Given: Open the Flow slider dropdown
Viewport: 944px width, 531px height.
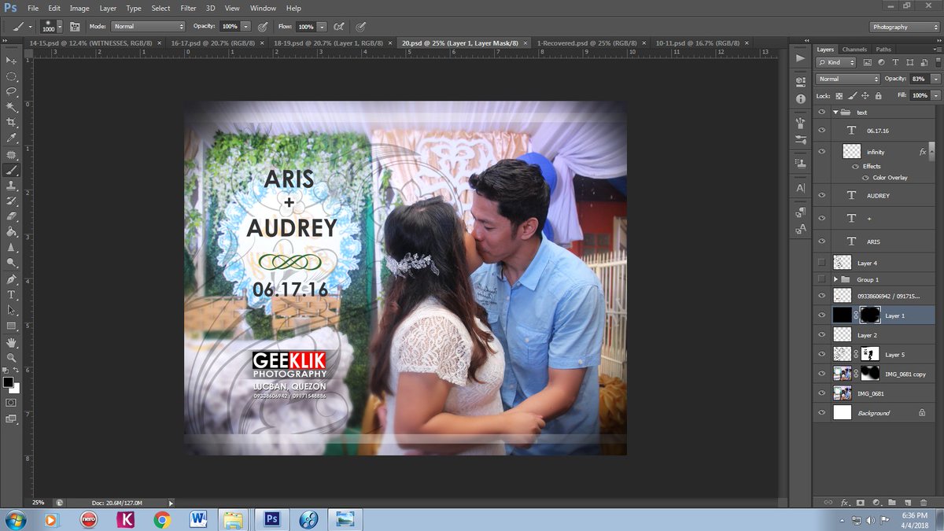Looking at the screenshot, I should tap(323, 26).
